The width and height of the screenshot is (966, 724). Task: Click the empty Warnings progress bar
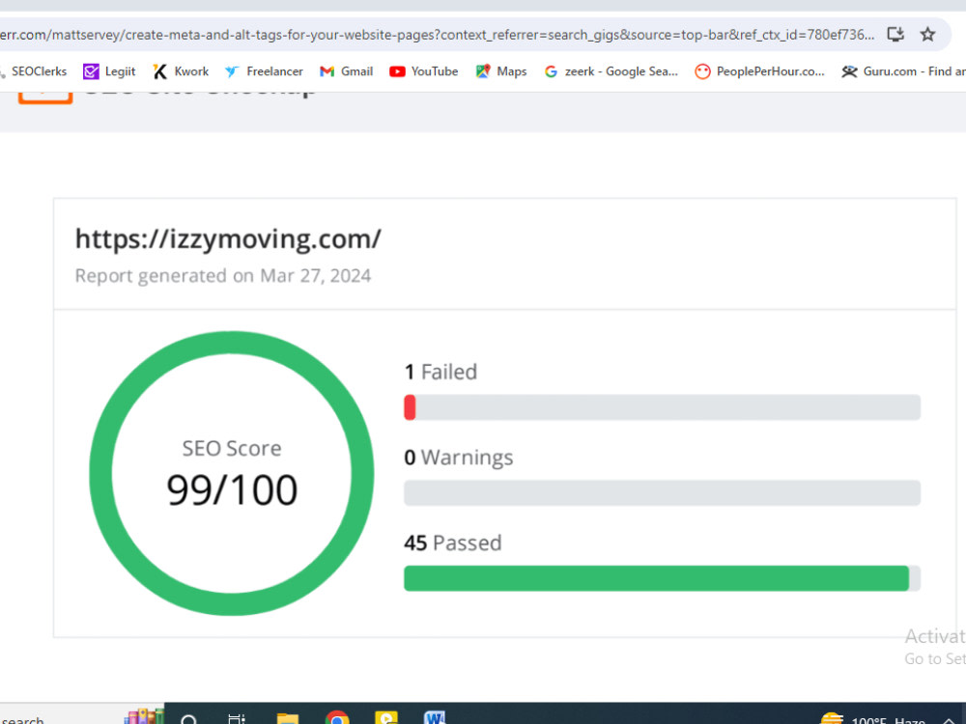[x=663, y=493]
